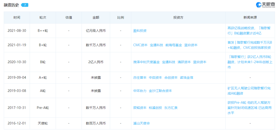Select the date cell 2020-10-30

tap(17, 62)
